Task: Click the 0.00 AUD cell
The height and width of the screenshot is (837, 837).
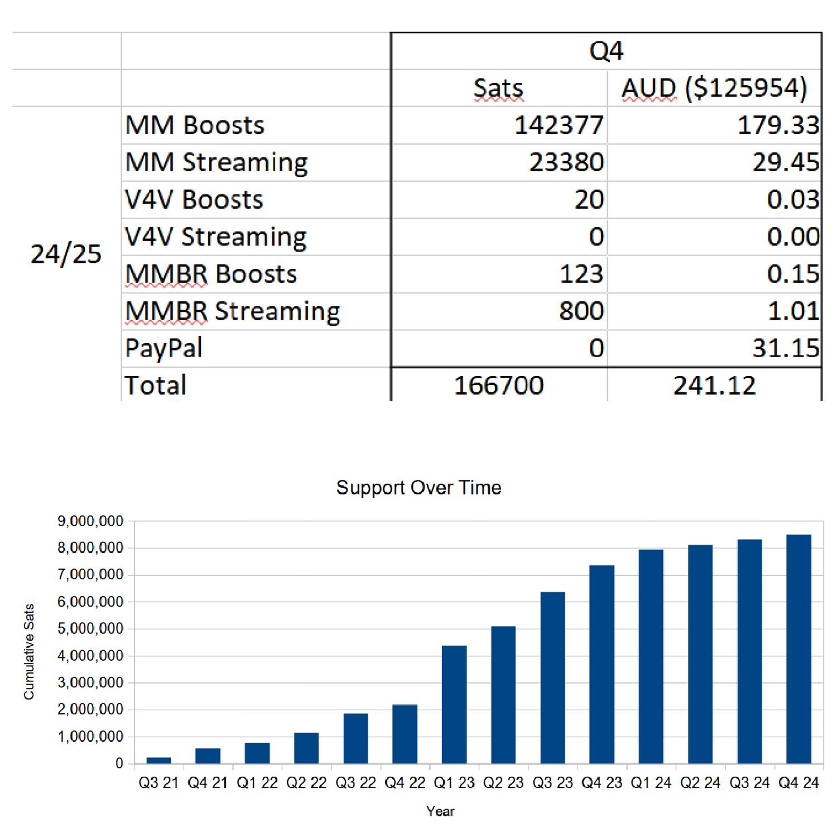Action: click(x=714, y=237)
